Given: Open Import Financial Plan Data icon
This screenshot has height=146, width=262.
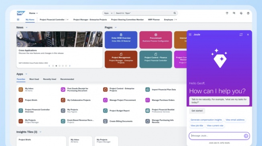Looking at the screenshot, I should pyautogui.click(x=148, y=89).
